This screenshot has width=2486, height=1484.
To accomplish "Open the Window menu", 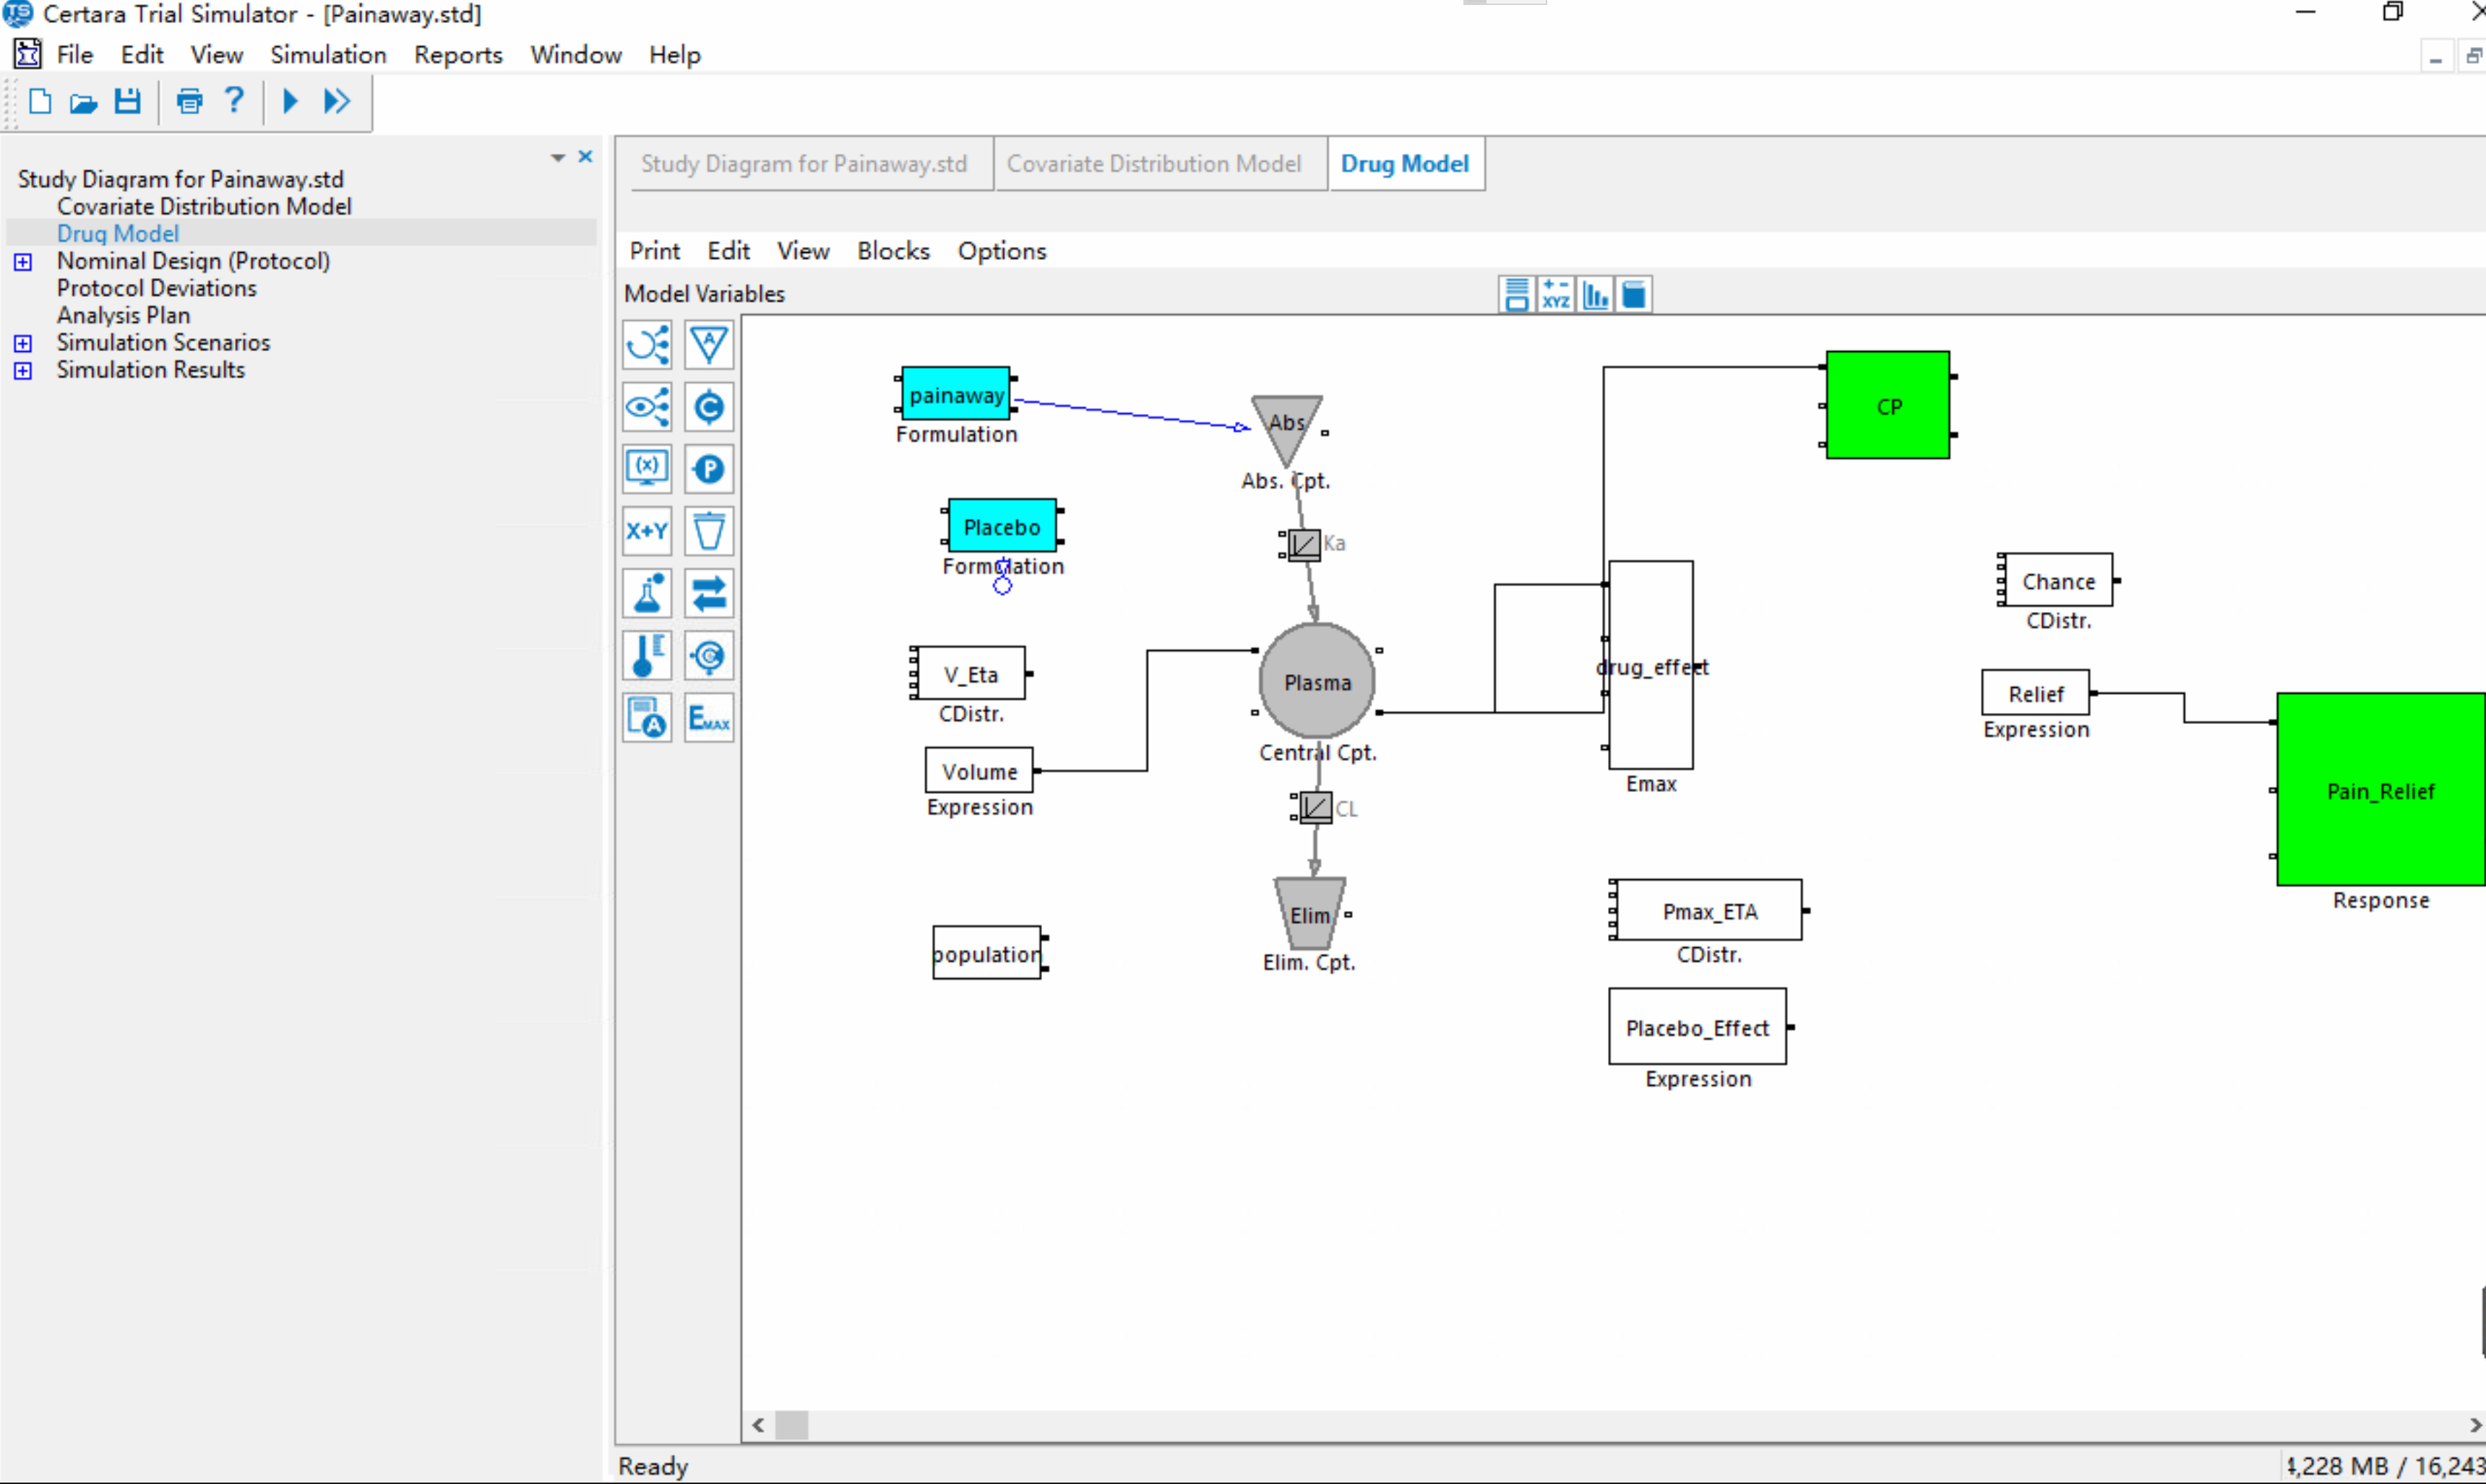I will 576,55.
